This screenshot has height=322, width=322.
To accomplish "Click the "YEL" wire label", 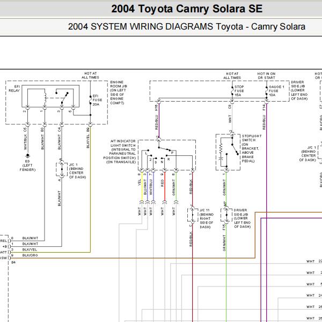I will pyautogui.click(x=140, y=182).
